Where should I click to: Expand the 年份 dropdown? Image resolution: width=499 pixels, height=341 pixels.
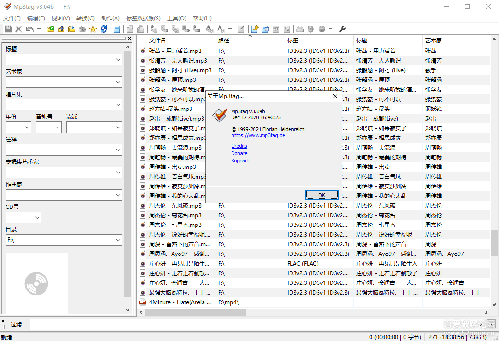pos(27,127)
